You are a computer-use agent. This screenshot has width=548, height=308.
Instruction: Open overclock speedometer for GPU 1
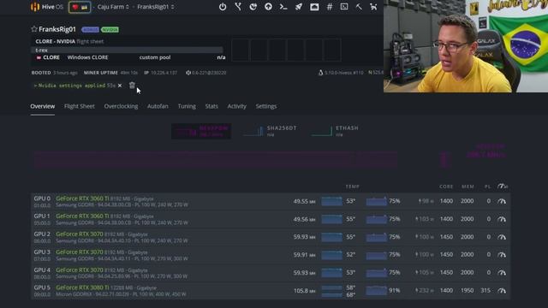pos(502,219)
